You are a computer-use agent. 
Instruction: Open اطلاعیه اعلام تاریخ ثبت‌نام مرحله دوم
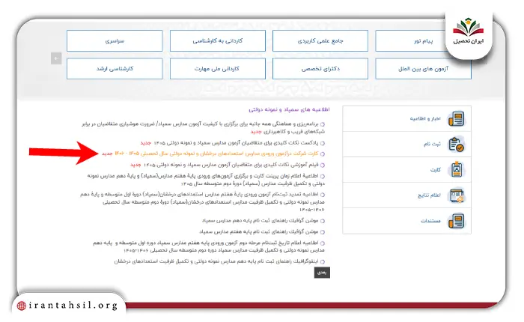click(209, 246)
